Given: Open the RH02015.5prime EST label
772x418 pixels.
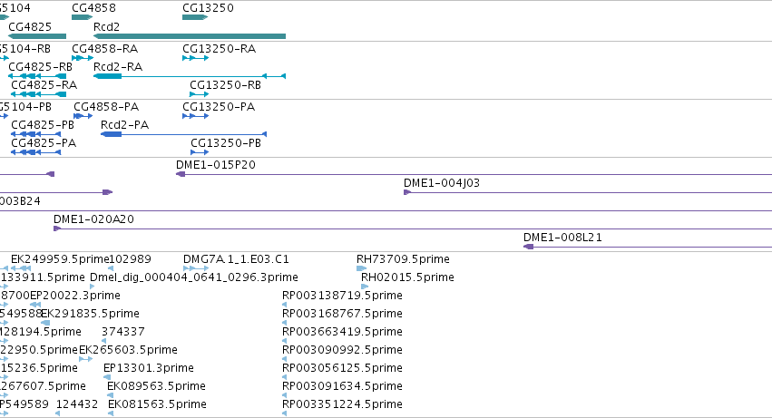Looking at the screenshot, I should (407, 277).
